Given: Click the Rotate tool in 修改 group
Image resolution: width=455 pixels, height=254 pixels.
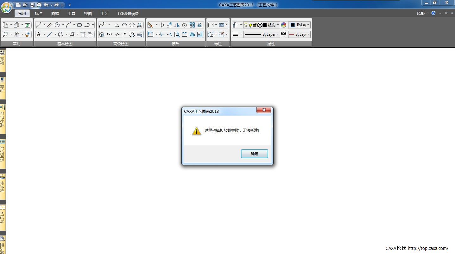Looking at the screenshot, I should pos(185,25).
